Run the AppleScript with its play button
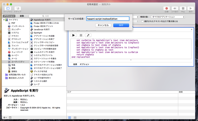Viewport: 198px width, 121px height. (73, 35)
